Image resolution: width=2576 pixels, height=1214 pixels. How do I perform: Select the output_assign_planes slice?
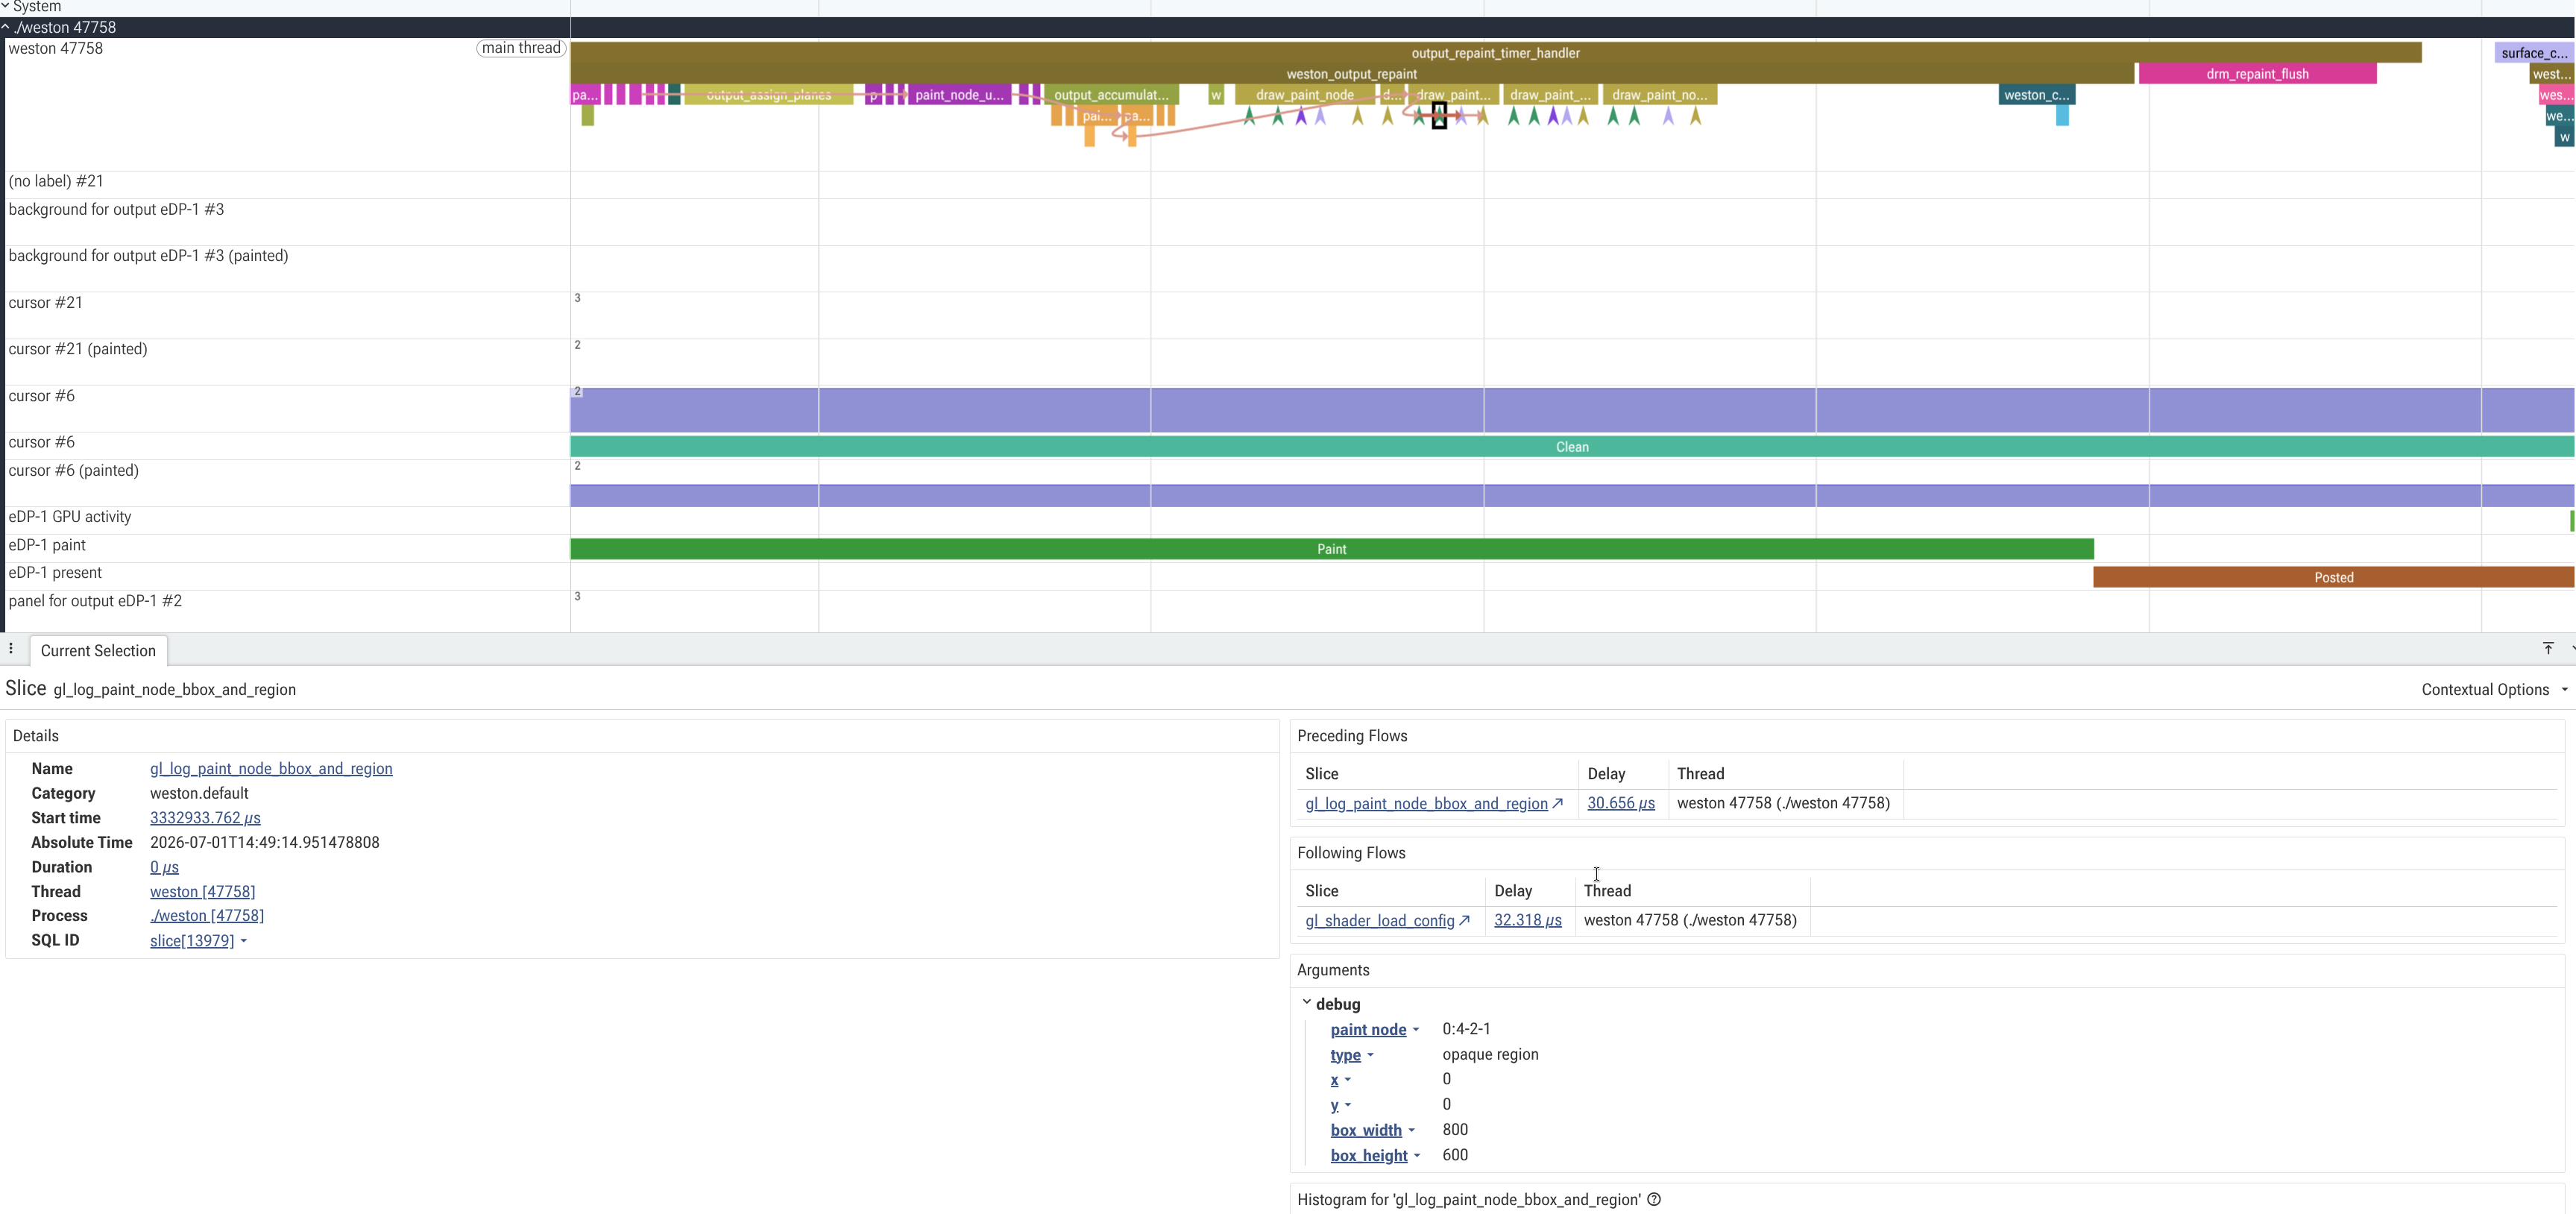[768, 95]
